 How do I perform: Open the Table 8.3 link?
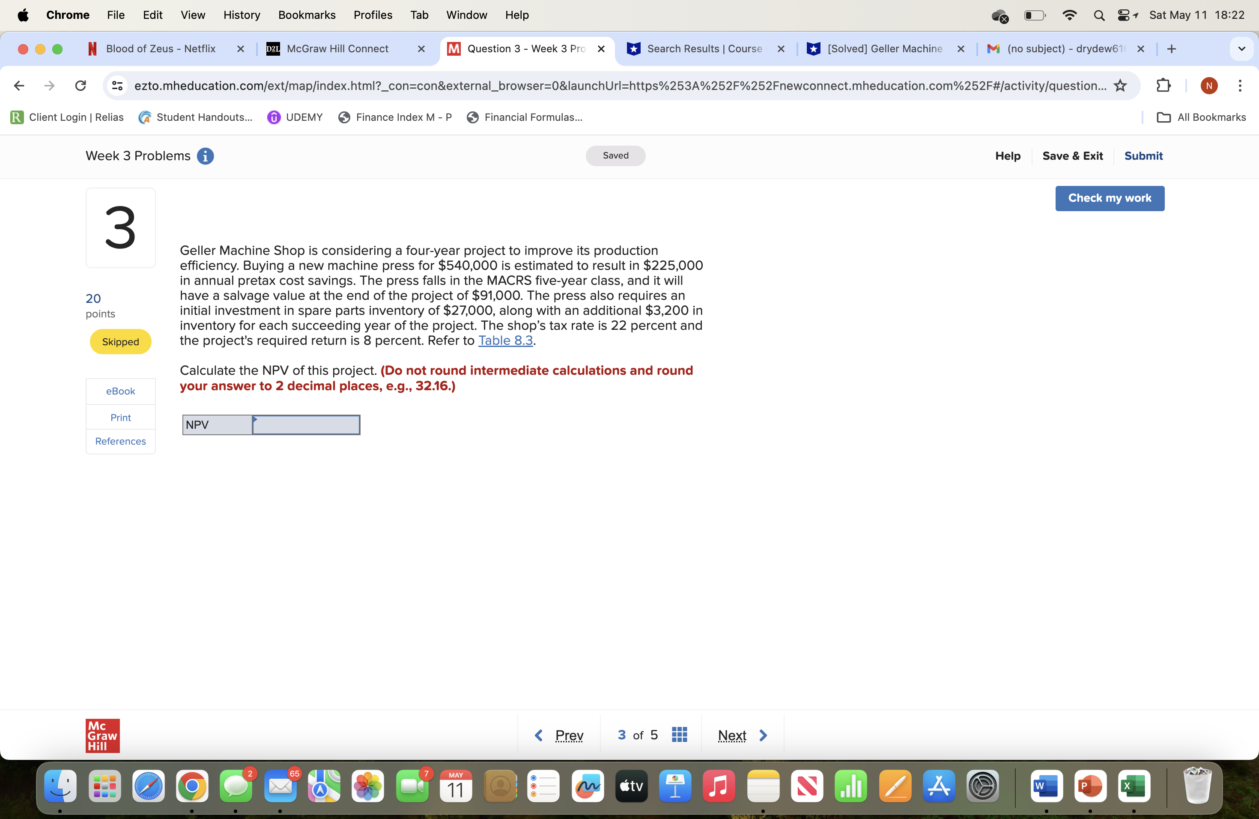tap(505, 341)
